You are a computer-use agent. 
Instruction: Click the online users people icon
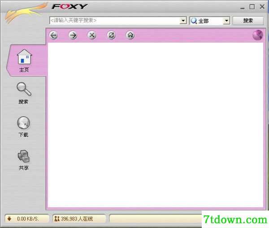[56, 219]
